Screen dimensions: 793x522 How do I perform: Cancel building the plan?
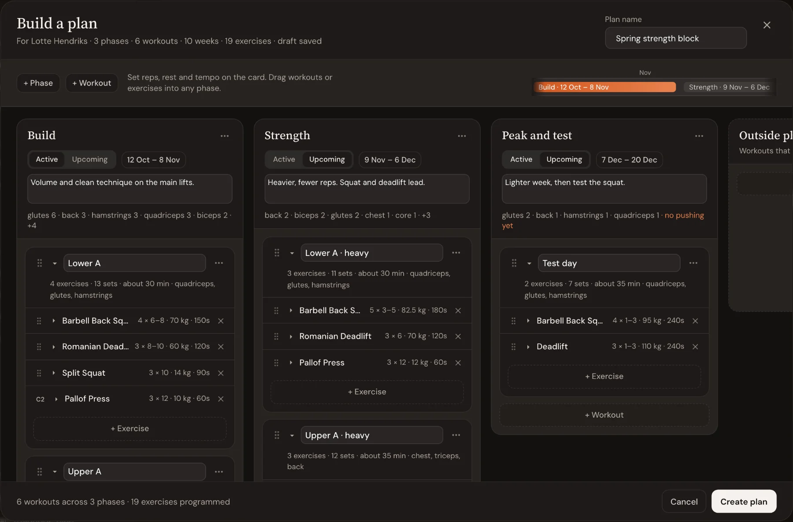684,501
